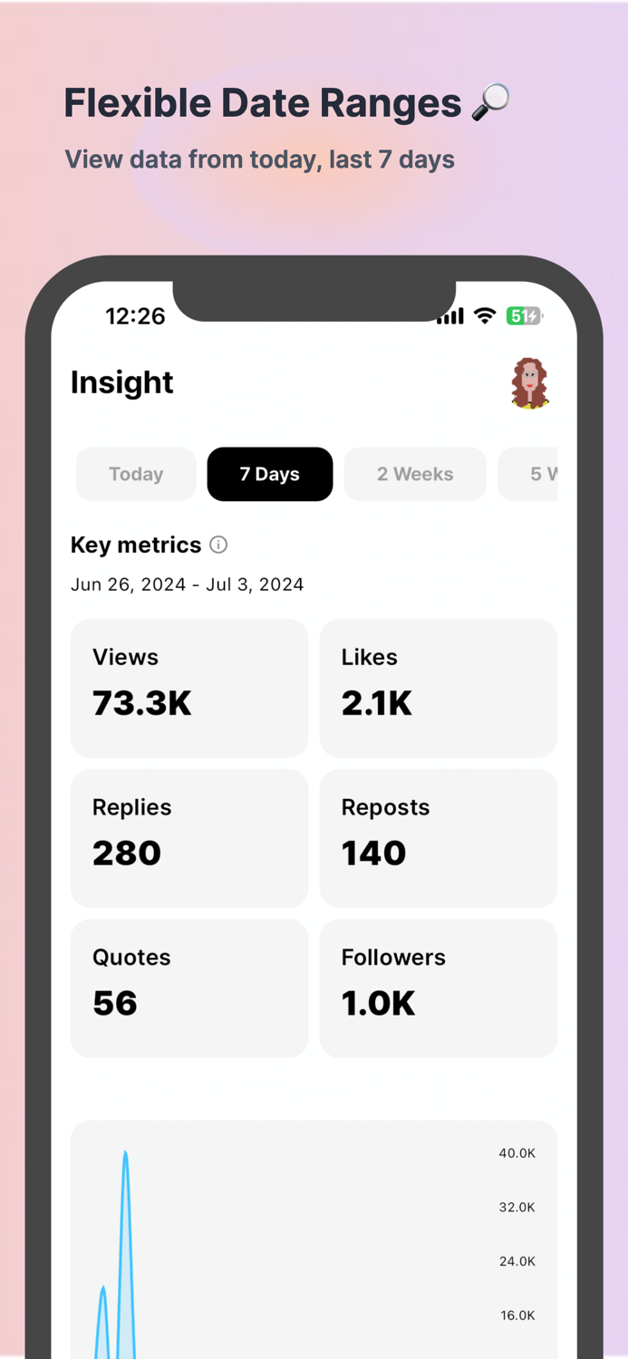Tap the magnifying glass in the header

click(489, 102)
